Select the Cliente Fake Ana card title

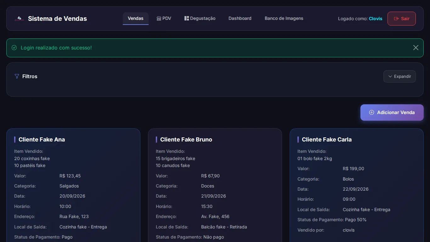click(x=42, y=140)
